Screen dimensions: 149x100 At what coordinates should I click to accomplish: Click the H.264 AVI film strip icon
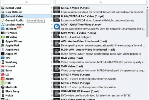point(57,52)
